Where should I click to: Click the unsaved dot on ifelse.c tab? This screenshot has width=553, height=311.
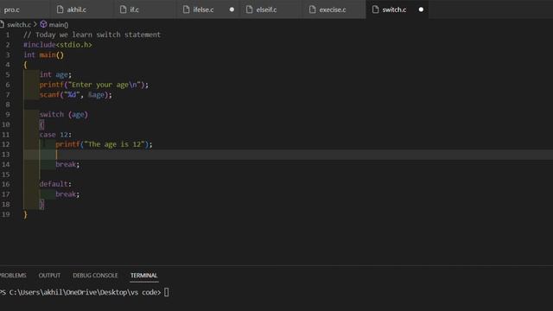232,10
